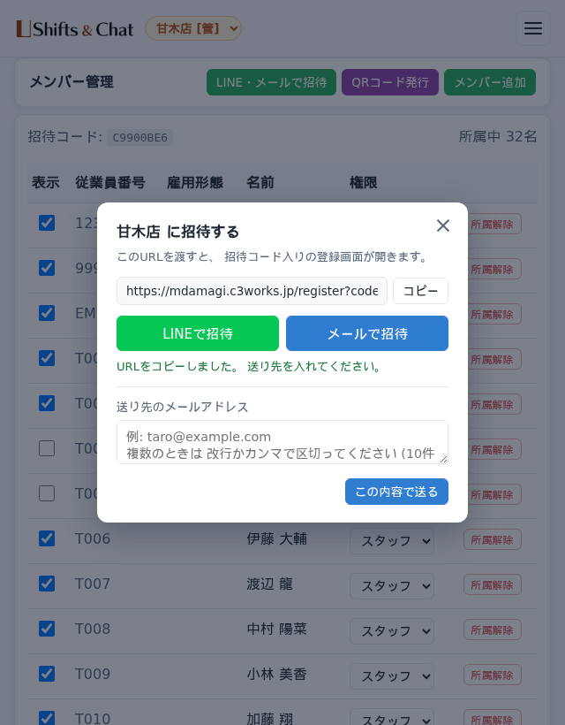Click the 名前 column header
Image resolution: width=565 pixels, height=725 pixels.
click(260, 183)
